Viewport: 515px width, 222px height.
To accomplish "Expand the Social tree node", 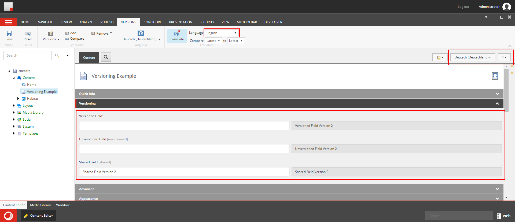I will pos(14,120).
